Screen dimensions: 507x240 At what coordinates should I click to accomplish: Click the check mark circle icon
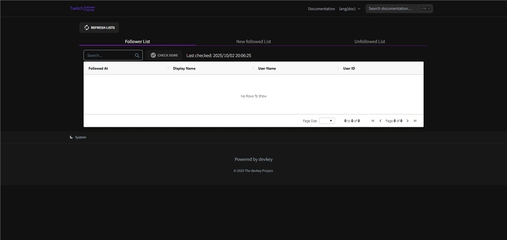153,55
